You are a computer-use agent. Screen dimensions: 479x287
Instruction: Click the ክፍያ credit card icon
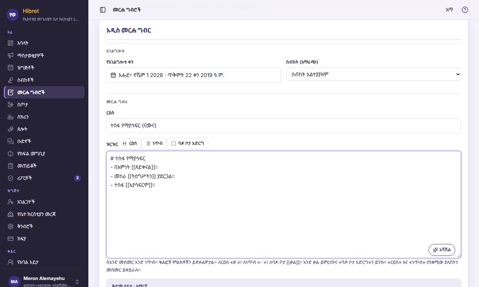[11, 238]
